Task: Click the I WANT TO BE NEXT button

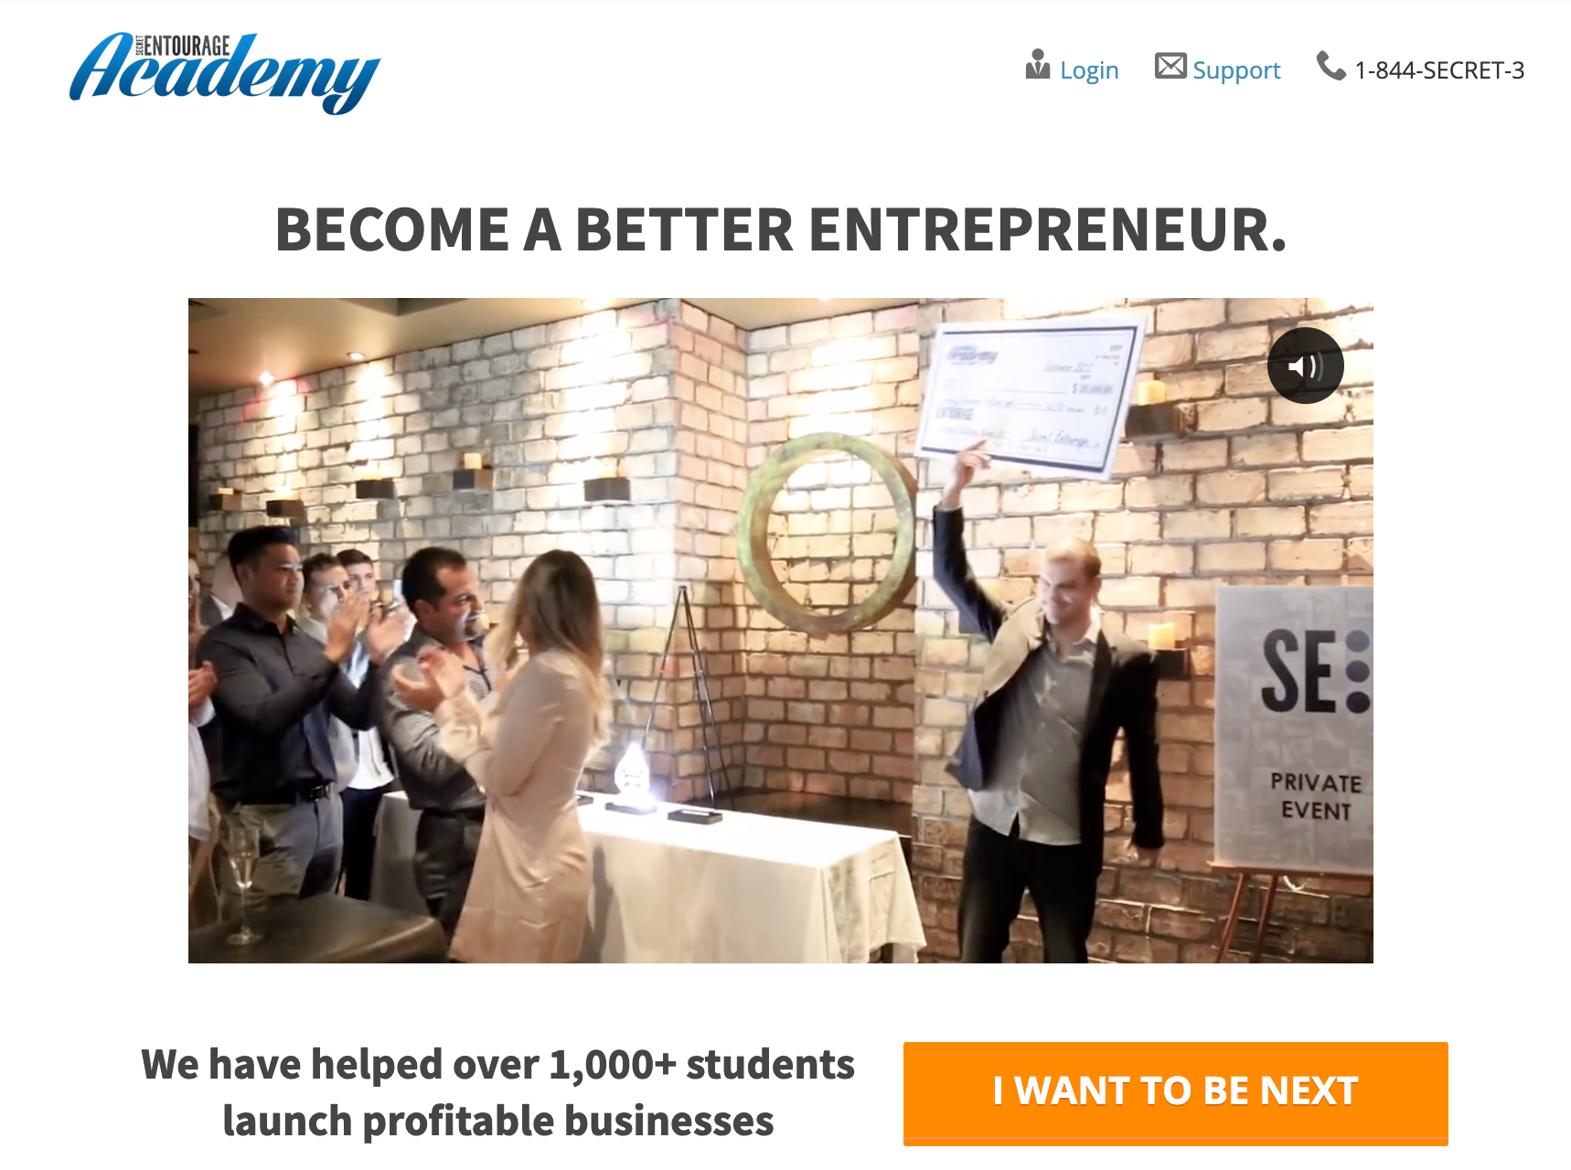Action: point(1176,1092)
